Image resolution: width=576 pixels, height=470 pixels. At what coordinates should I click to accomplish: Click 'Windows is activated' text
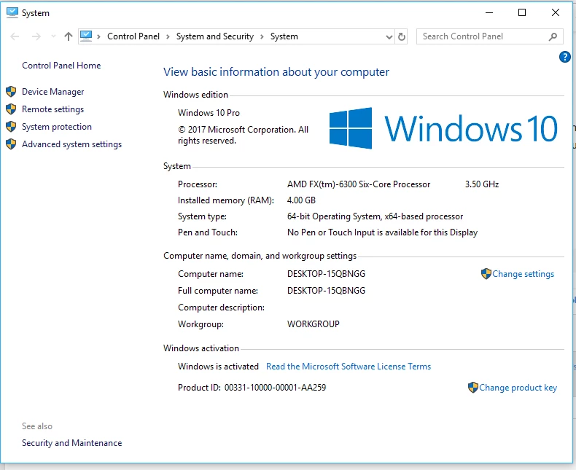(218, 367)
